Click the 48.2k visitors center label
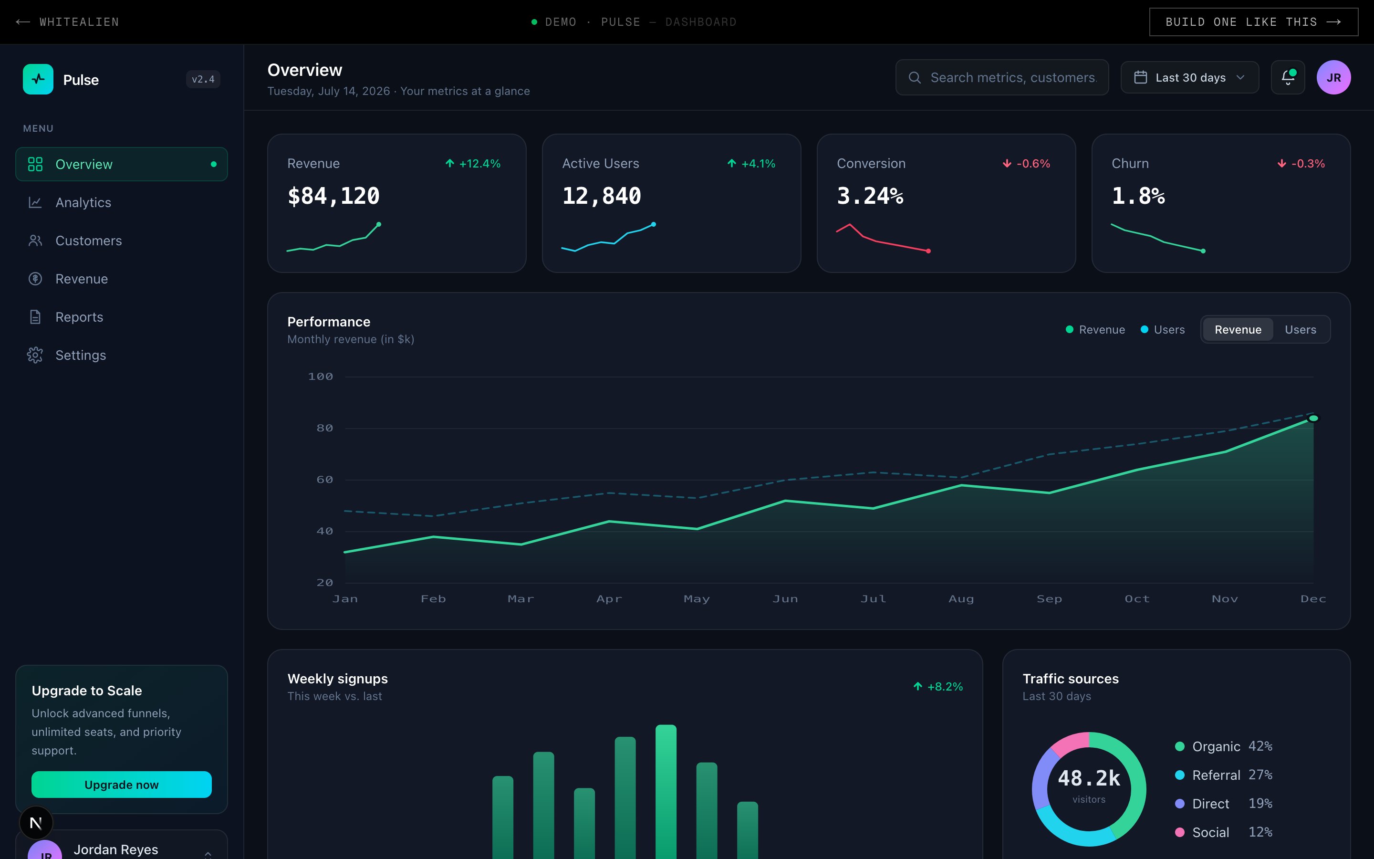 pos(1088,786)
